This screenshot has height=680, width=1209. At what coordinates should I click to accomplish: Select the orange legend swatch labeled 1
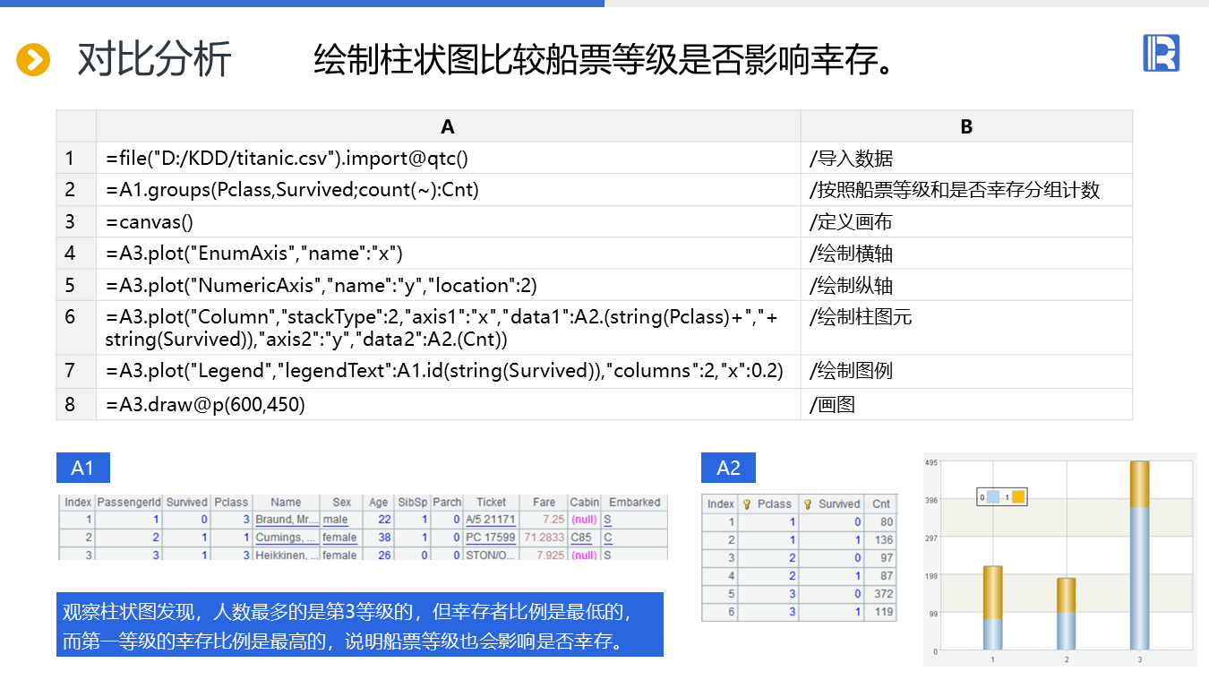click(x=1018, y=496)
